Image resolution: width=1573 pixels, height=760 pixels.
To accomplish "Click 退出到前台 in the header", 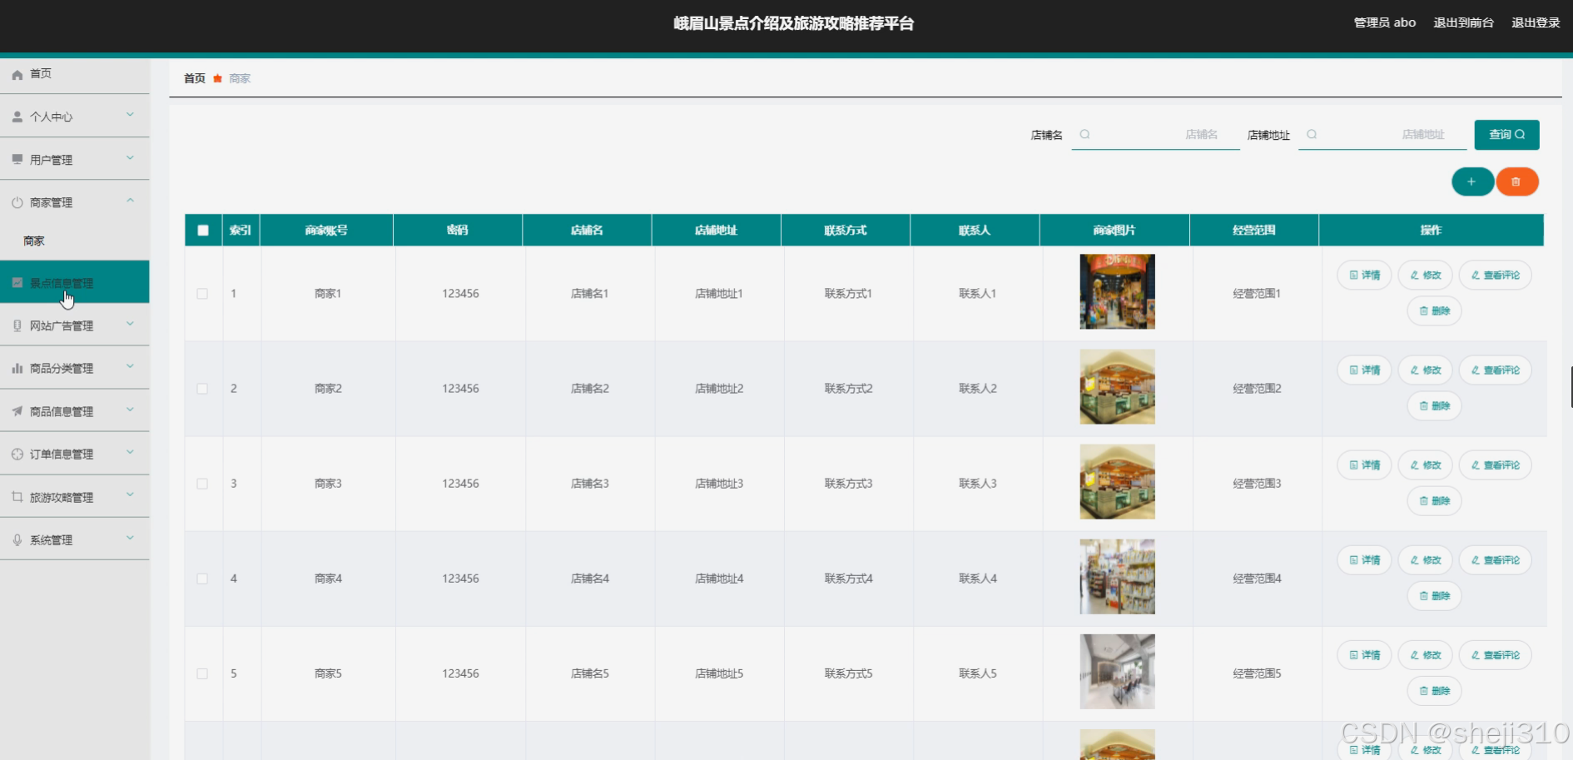I will 1463,22.
